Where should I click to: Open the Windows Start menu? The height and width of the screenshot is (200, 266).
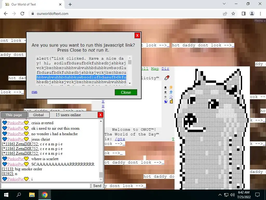[6, 195]
